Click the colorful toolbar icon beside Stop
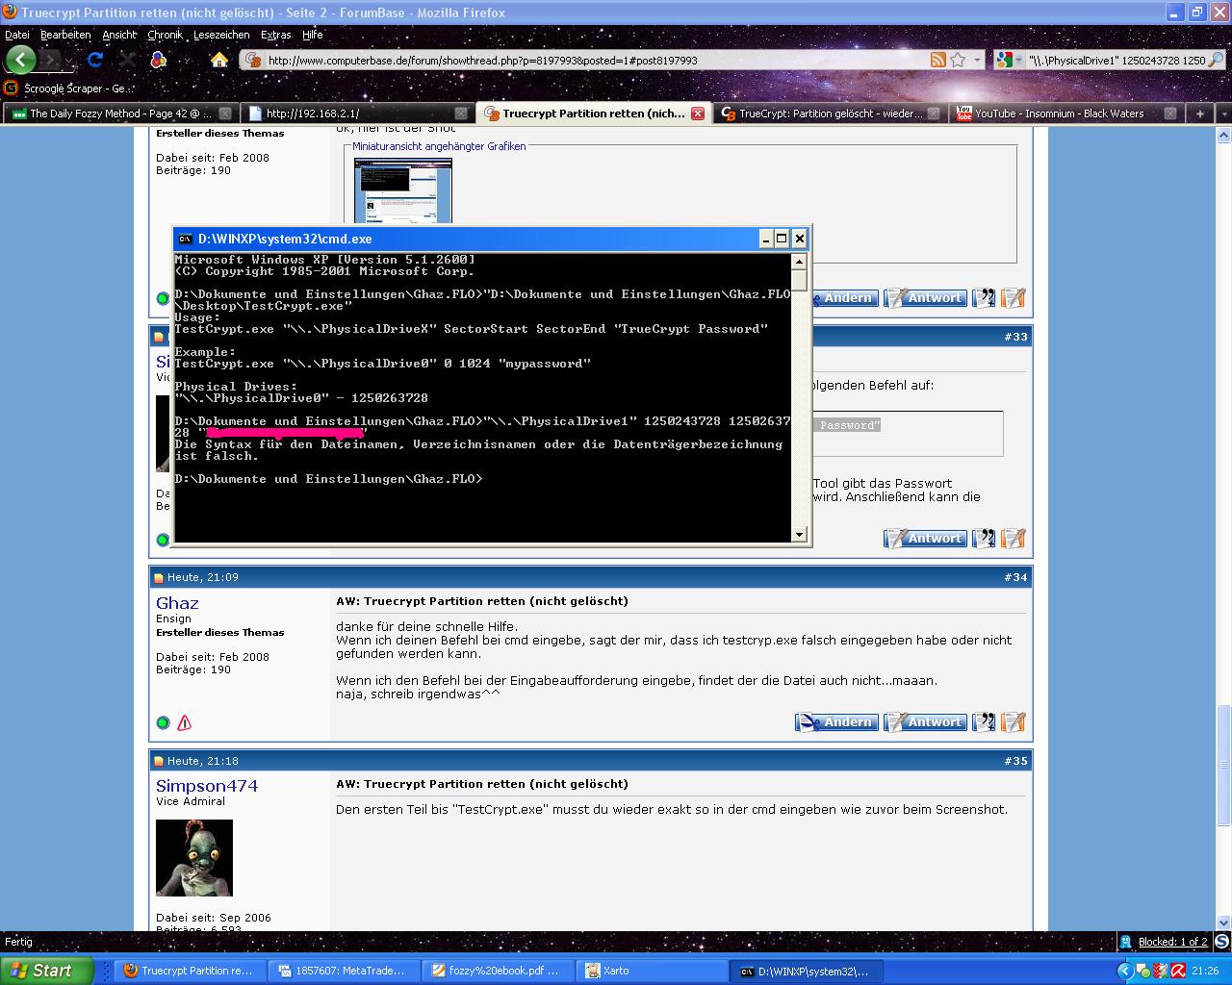The width and height of the screenshot is (1232, 985). point(159,60)
